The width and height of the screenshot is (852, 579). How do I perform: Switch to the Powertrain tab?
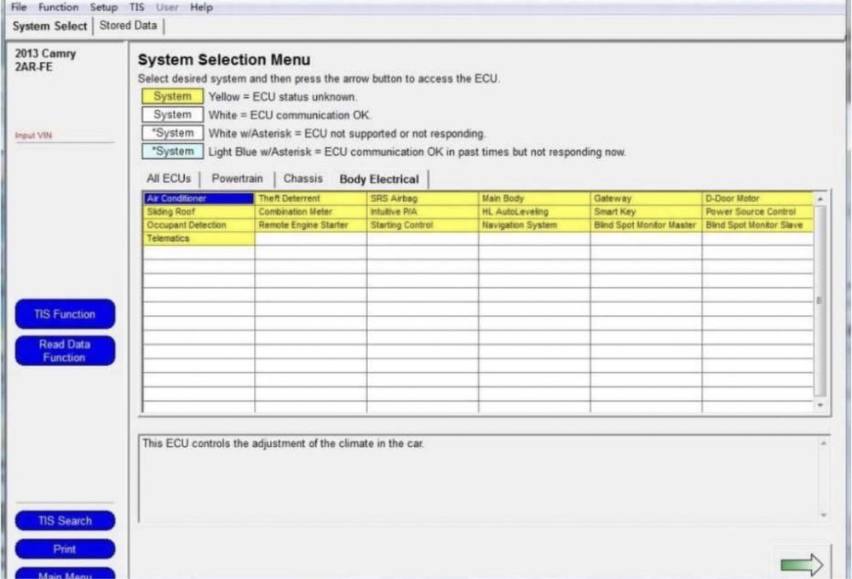(237, 179)
